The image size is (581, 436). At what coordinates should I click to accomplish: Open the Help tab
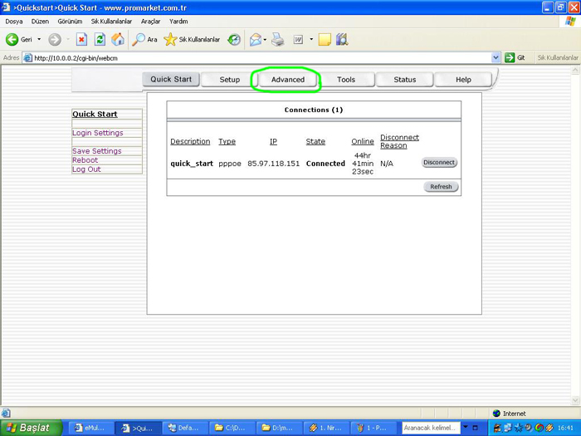463,80
